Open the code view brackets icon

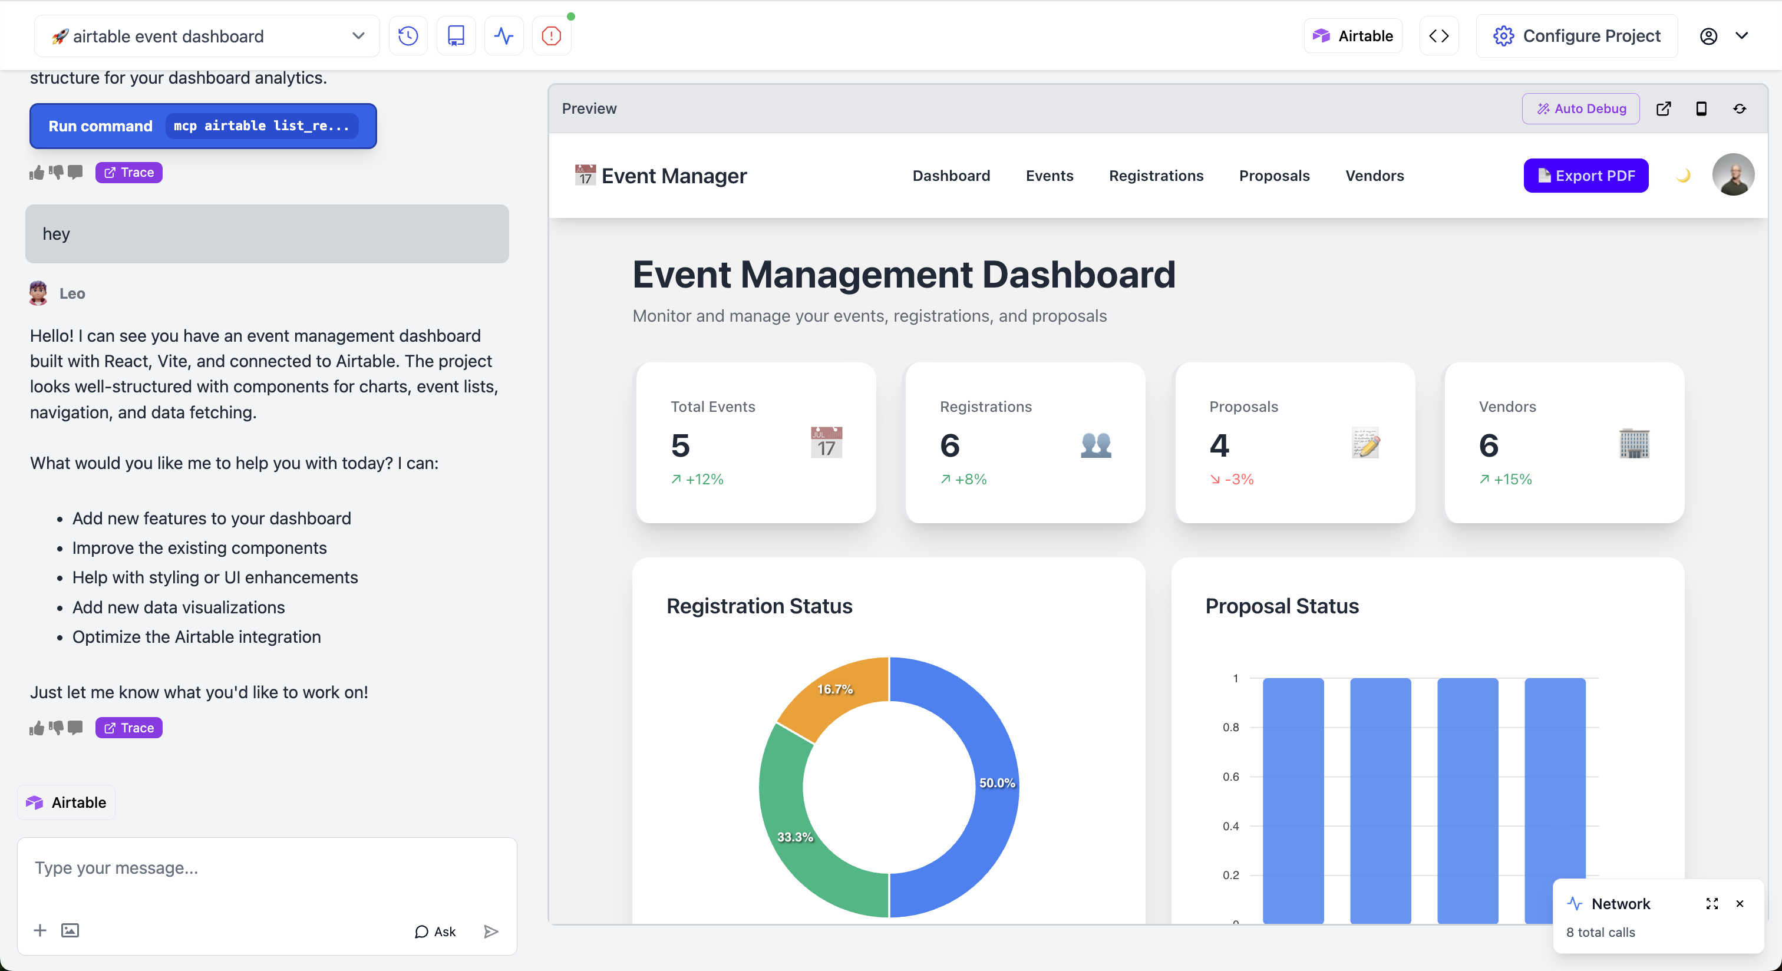coord(1439,36)
